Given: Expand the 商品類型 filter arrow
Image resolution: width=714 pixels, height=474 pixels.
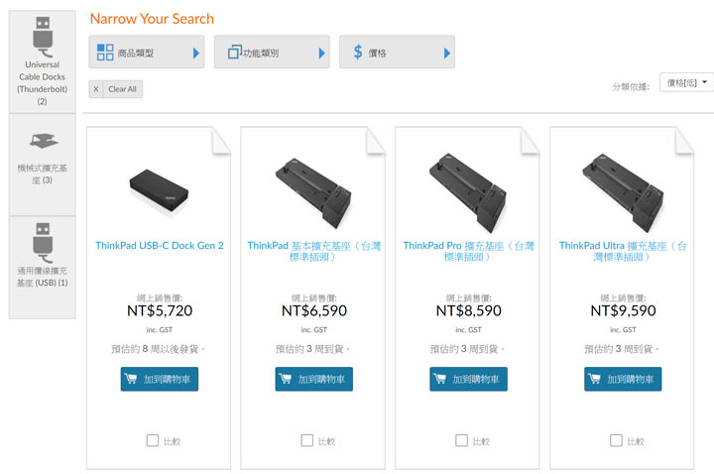Looking at the screenshot, I should (196, 53).
